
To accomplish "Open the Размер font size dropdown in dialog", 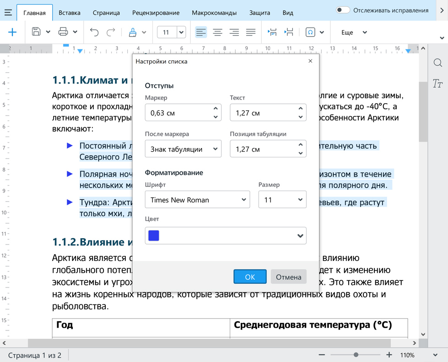I will (282, 200).
